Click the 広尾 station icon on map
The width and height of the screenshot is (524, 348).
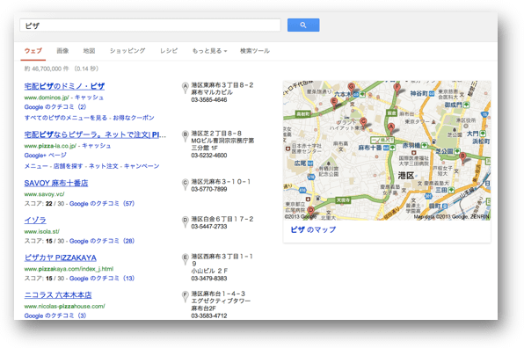310,163
